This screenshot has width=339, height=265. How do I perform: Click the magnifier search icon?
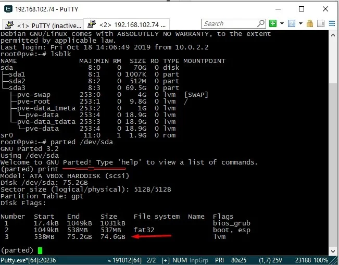[261, 23]
